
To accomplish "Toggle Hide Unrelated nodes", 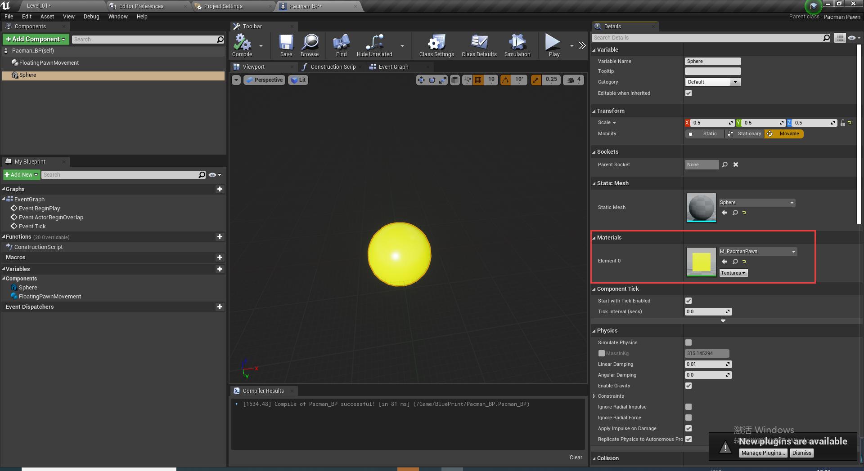I will (x=374, y=45).
